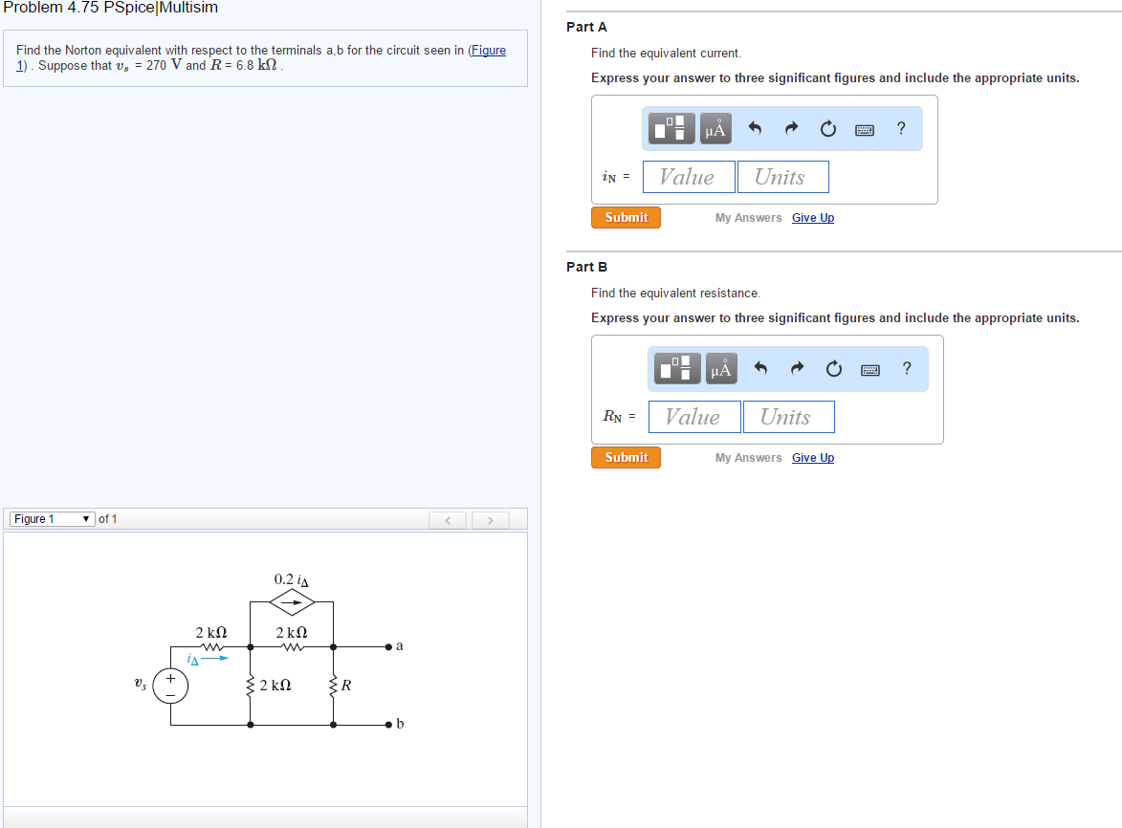The image size is (1122, 828).
Task: Submit the answer for Part A
Action: click(x=626, y=217)
